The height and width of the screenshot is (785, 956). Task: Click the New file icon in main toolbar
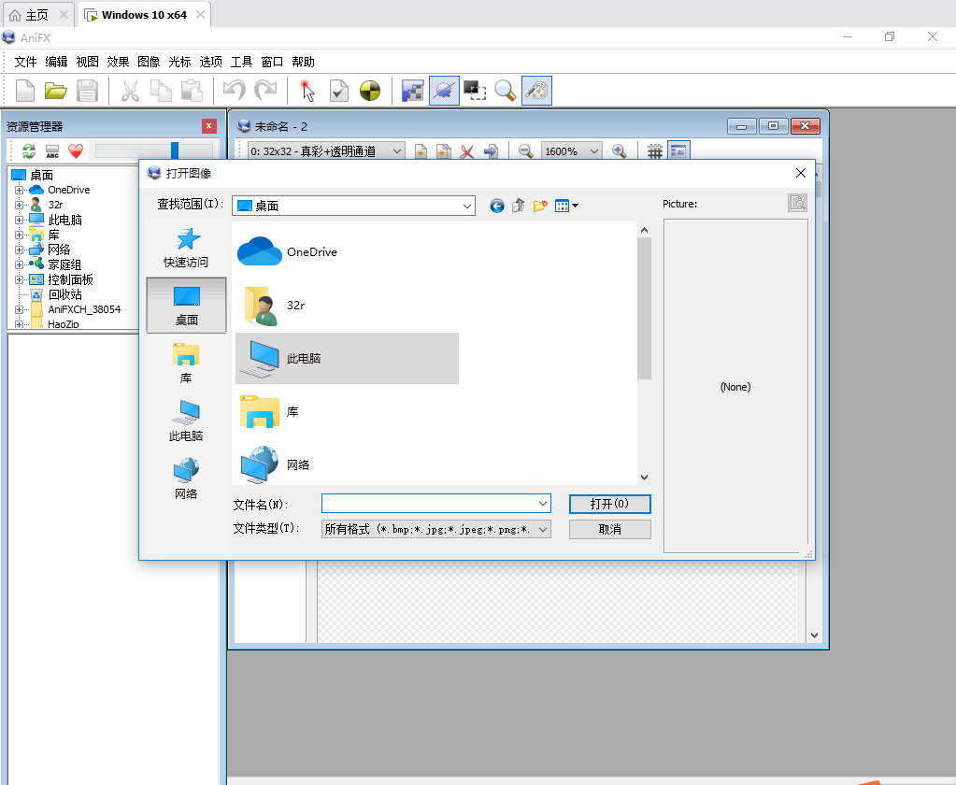click(x=25, y=91)
